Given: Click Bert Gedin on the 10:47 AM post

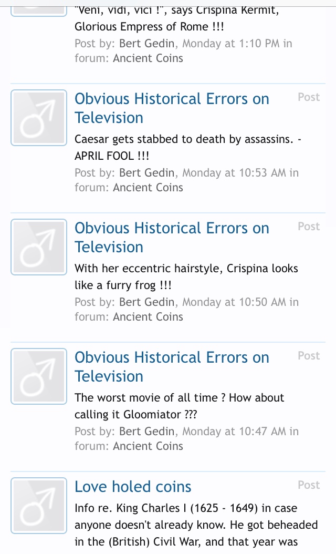Looking at the screenshot, I should 147,432.
